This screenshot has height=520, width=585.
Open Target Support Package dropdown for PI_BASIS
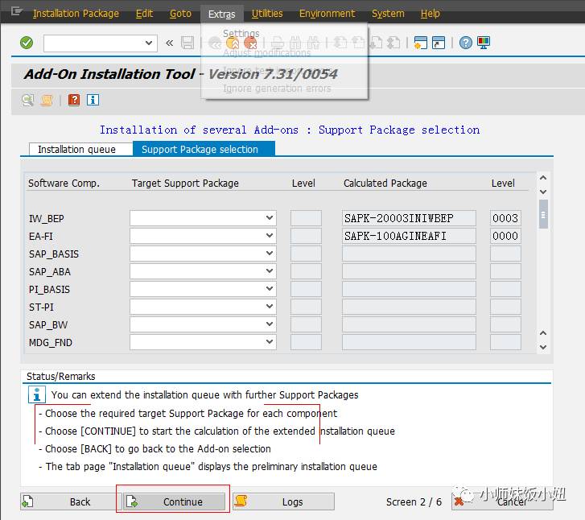(x=270, y=288)
